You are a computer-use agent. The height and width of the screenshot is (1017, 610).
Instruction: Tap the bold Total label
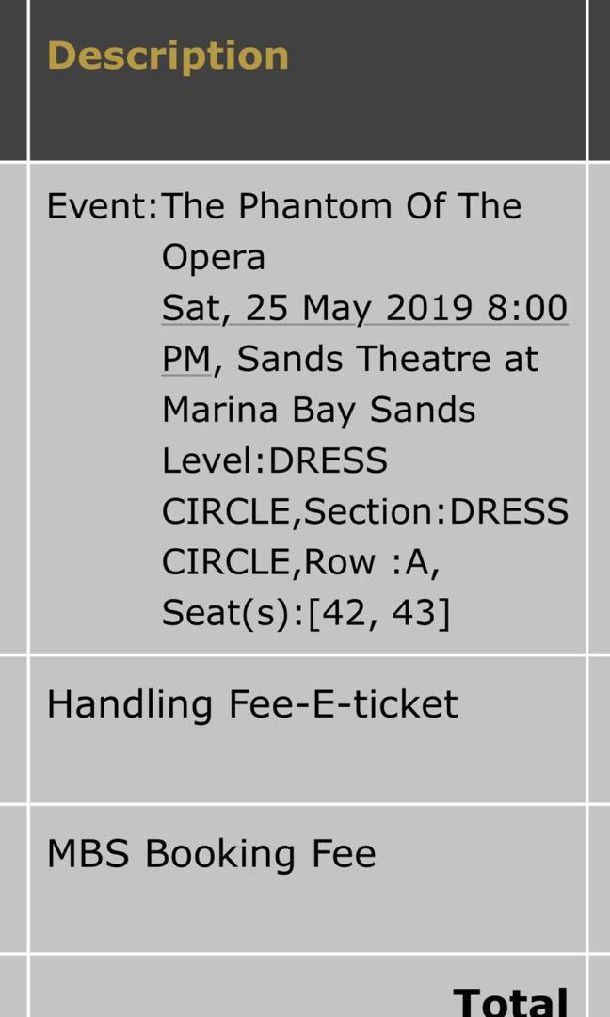tap(510, 1002)
